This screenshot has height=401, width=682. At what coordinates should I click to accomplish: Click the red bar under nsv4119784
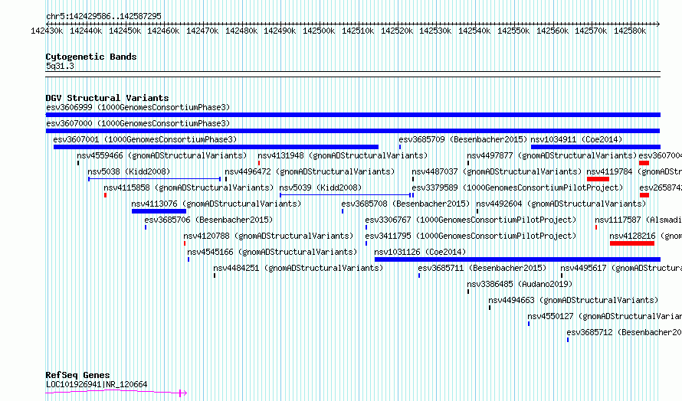click(598, 179)
